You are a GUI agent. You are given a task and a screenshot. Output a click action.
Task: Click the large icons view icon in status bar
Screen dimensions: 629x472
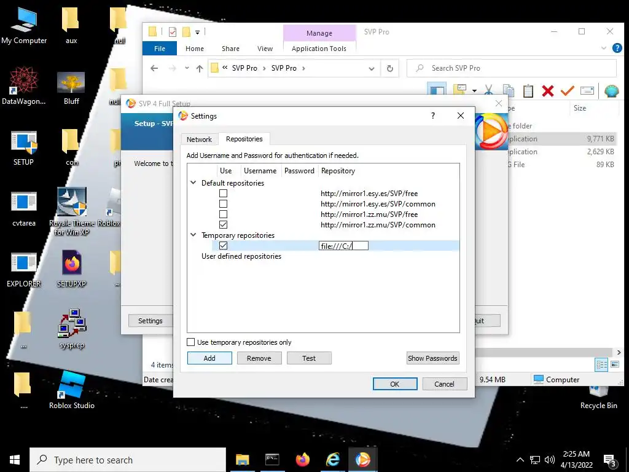(614, 364)
